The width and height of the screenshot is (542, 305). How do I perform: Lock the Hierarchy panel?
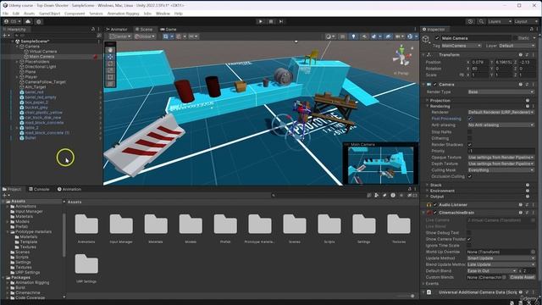93,30
